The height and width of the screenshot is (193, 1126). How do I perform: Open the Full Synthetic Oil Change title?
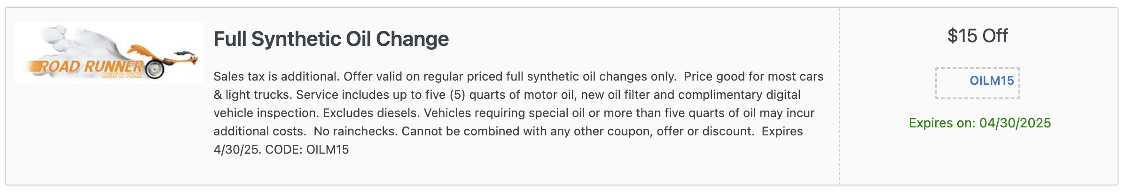coord(331,39)
